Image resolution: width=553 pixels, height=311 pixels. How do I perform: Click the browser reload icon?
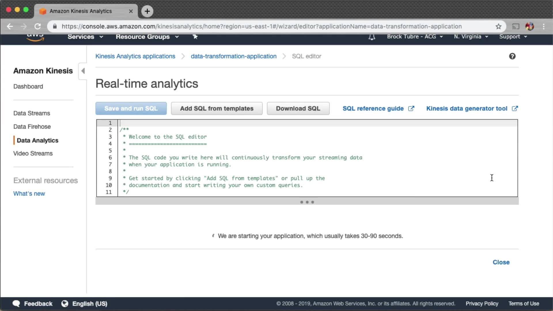coord(38,26)
